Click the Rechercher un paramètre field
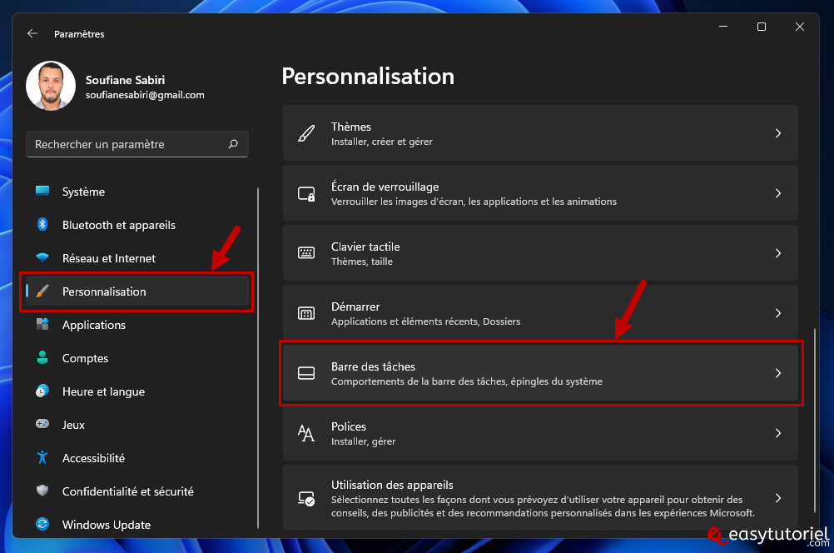Screen dimensions: 834x553 [x=137, y=144]
